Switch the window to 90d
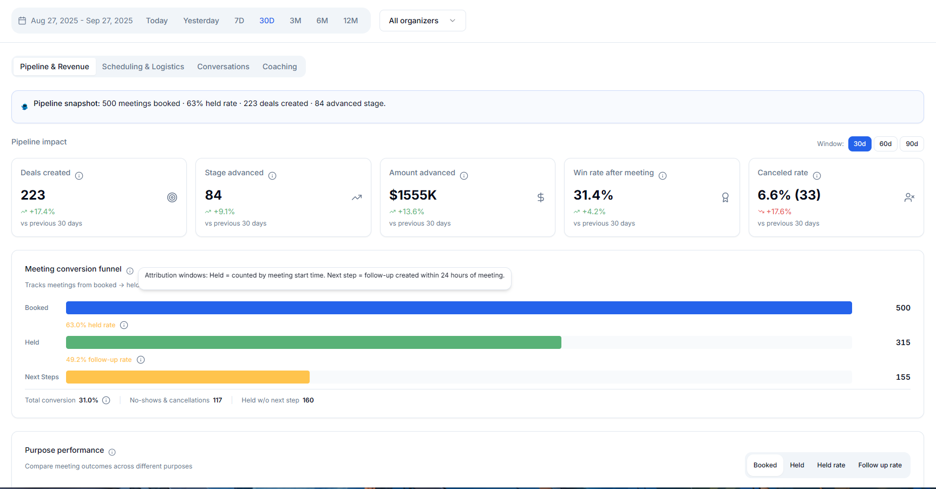Viewport: 936px width, 489px height. tap(912, 143)
